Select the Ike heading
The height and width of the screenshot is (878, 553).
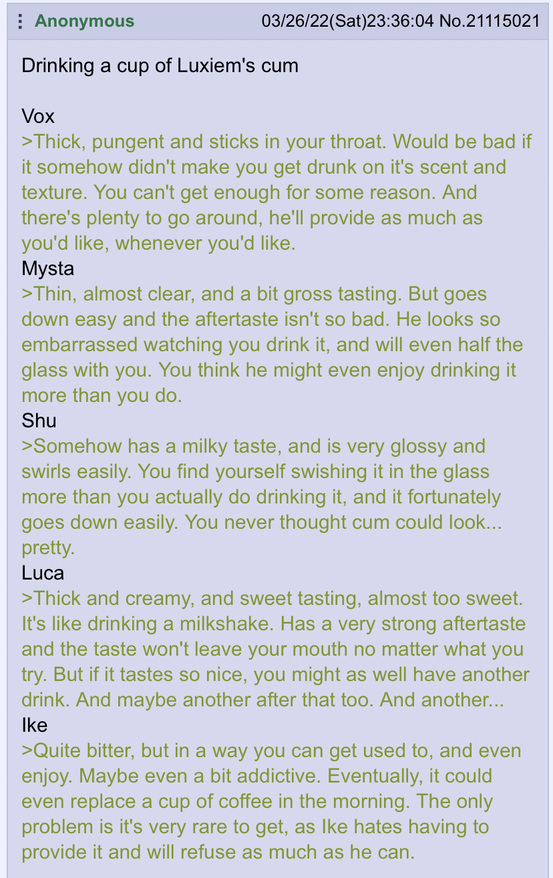pos(33,725)
